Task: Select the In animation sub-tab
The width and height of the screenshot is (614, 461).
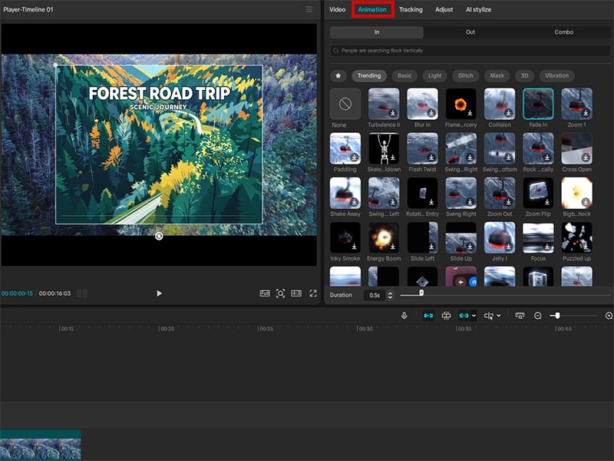Action: click(377, 32)
